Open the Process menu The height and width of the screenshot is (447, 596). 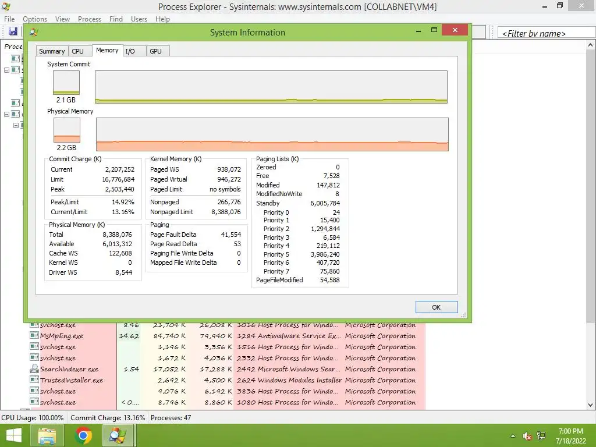pyautogui.click(x=90, y=19)
